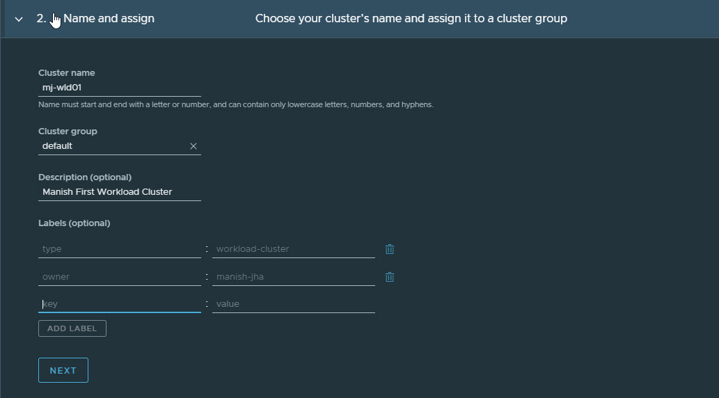719x398 pixels.
Task: Click the "Labels (optional)" heading
Action: tap(74, 223)
